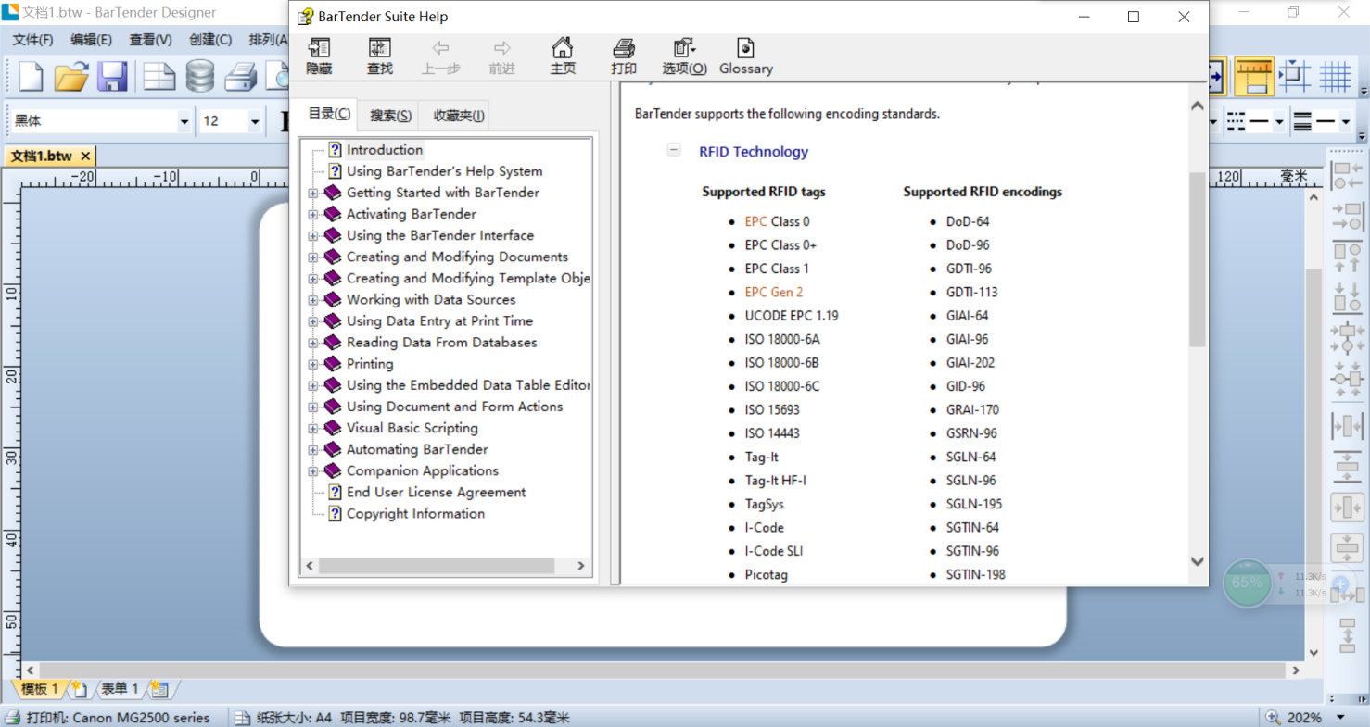Open the 文件(F) menu
This screenshot has height=727, width=1370.
click(x=32, y=40)
